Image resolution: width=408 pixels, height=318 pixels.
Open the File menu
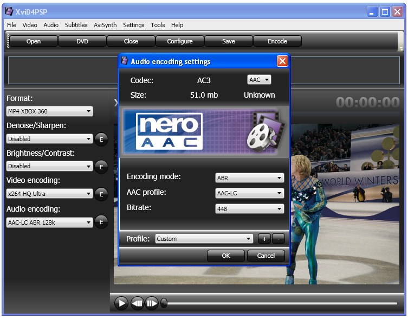(11, 25)
